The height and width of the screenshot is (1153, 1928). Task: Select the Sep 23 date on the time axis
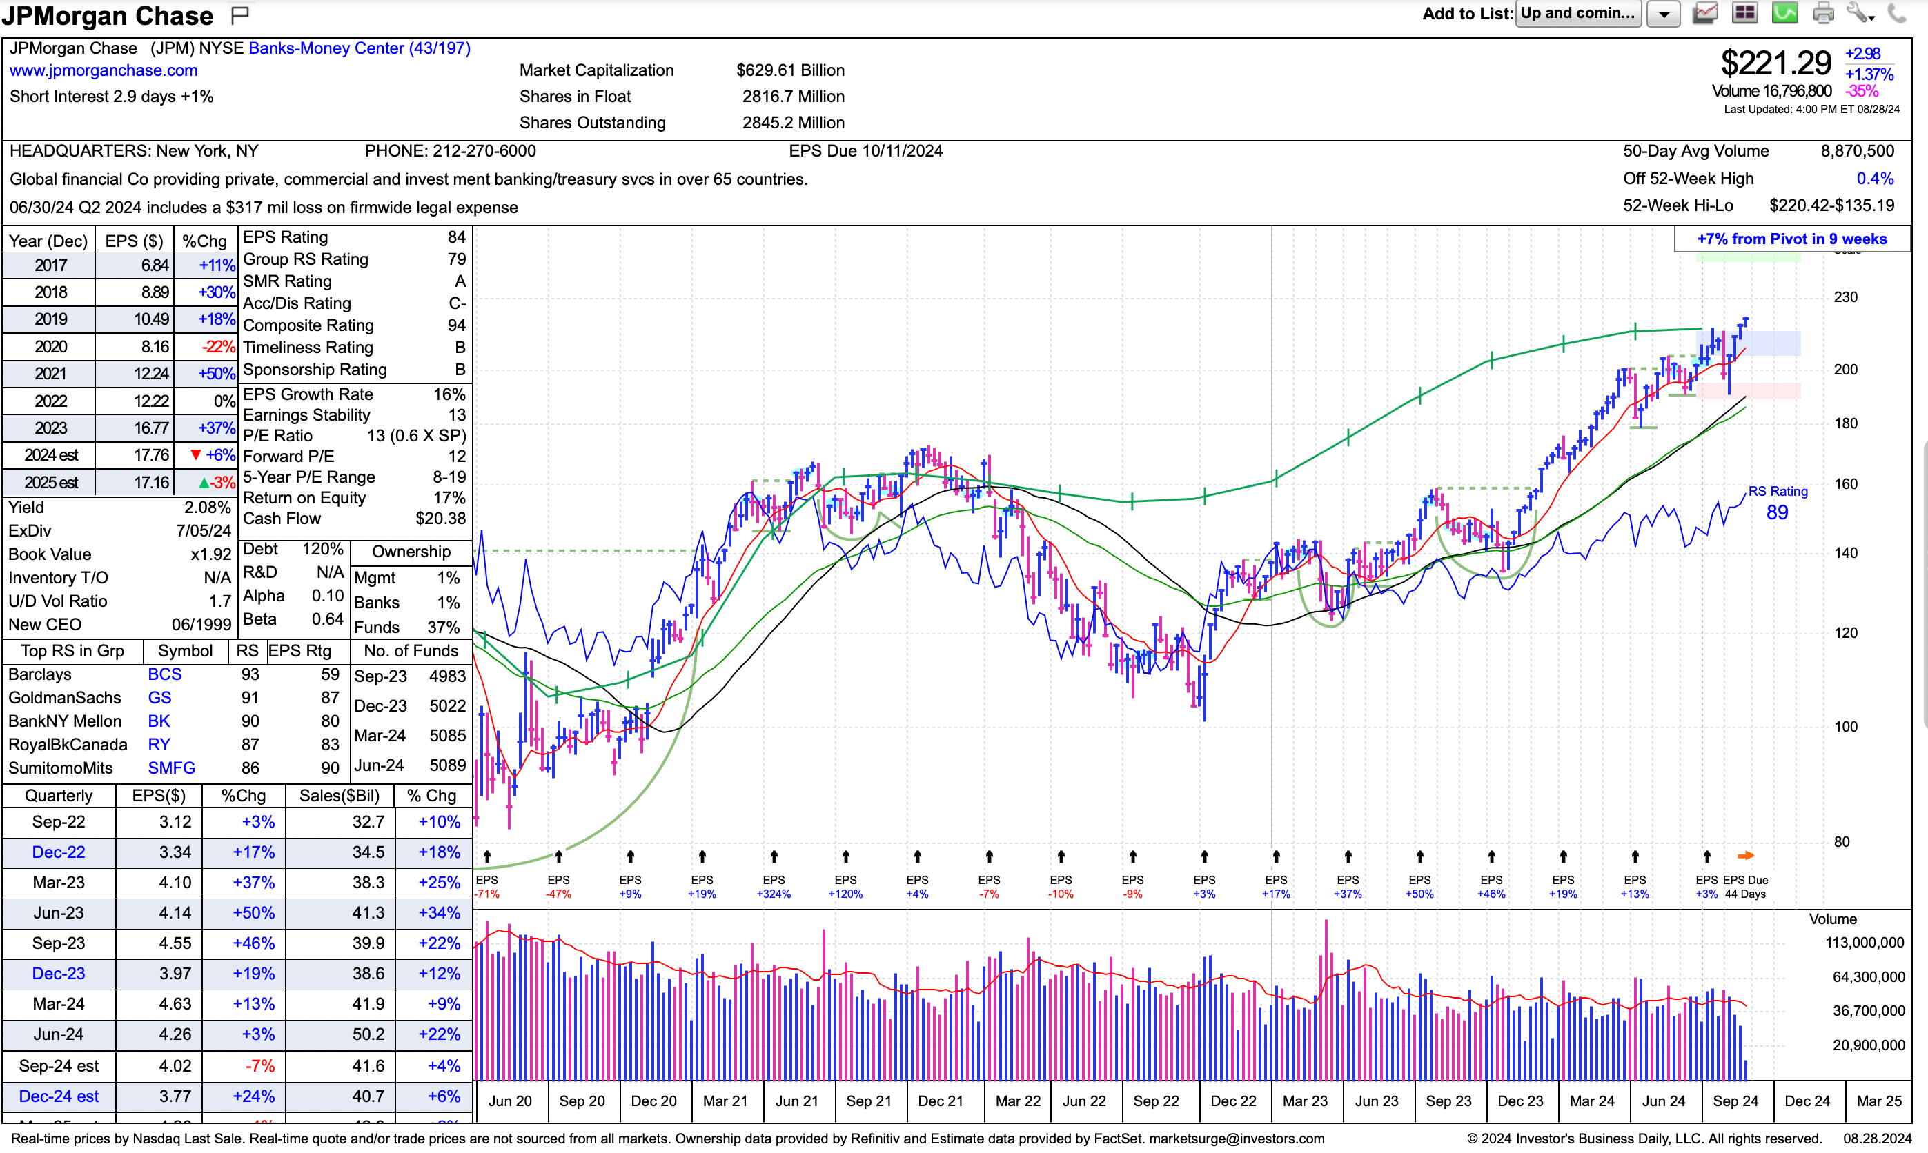click(1448, 1101)
